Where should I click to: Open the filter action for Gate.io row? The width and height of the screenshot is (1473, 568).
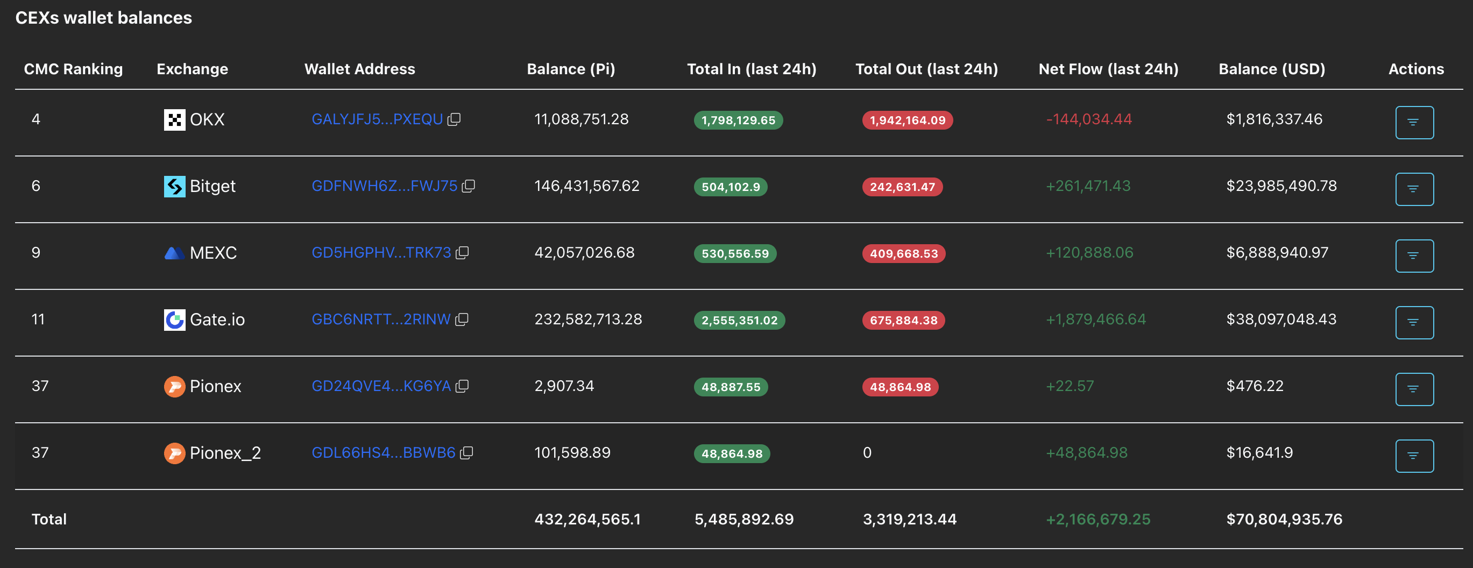pyautogui.click(x=1413, y=322)
